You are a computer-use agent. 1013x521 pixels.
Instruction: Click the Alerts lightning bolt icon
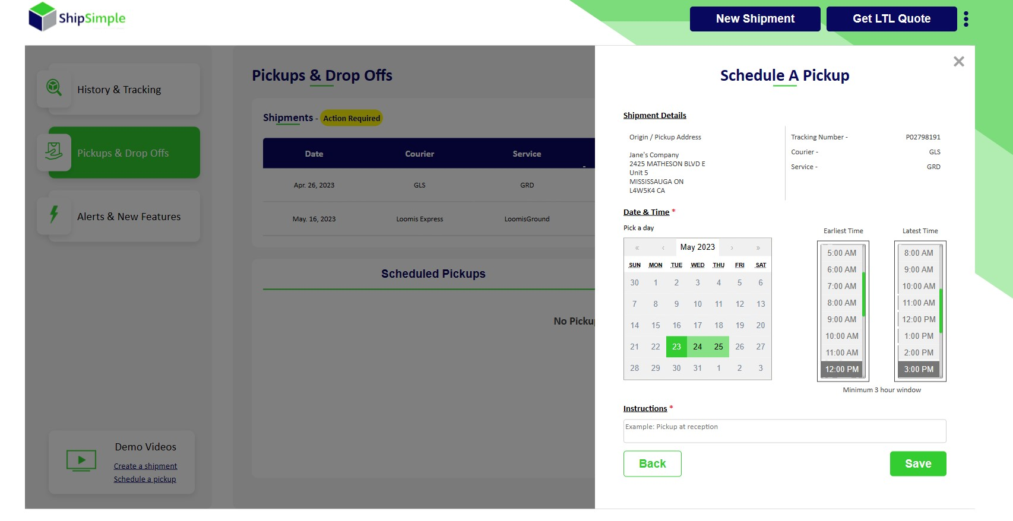[x=54, y=215]
